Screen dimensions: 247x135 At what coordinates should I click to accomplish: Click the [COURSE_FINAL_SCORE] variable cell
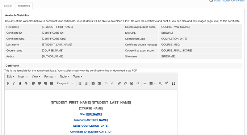(x=176, y=51)
